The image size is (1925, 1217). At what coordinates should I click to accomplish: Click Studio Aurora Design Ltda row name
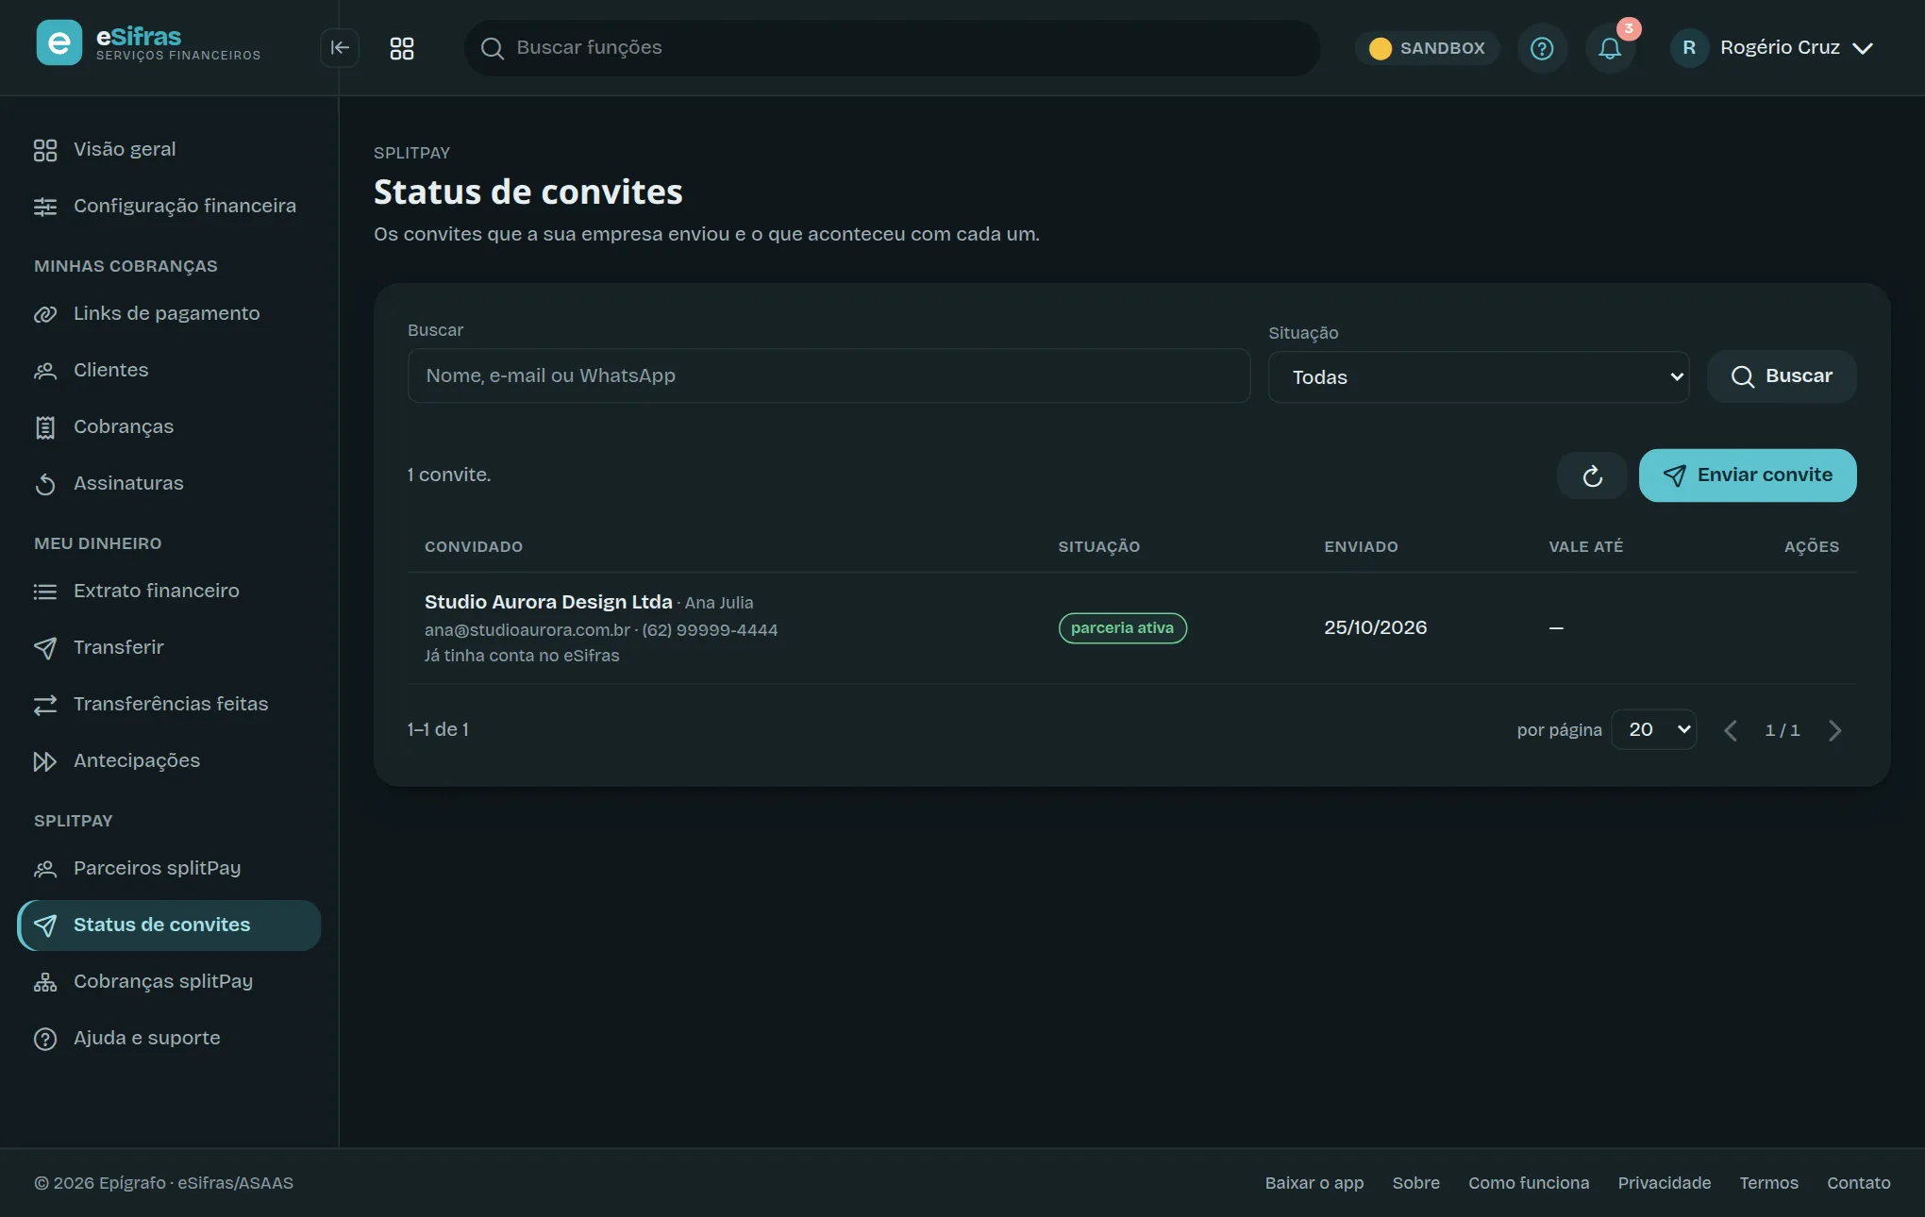[548, 602]
